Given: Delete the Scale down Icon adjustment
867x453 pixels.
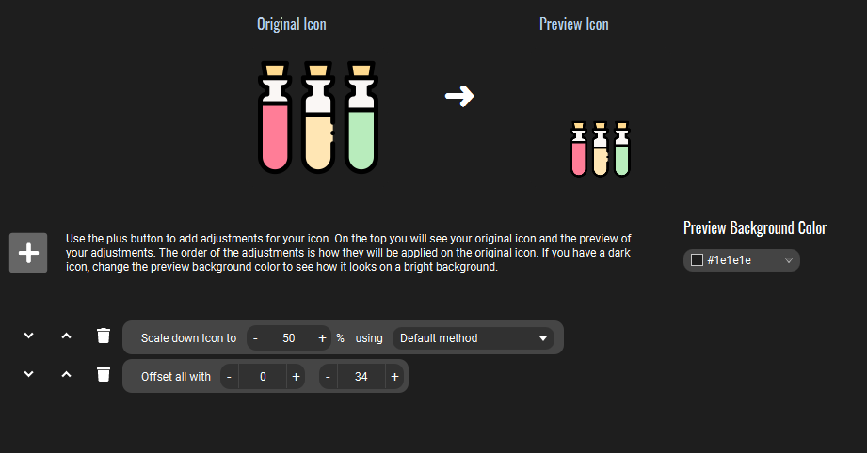Looking at the screenshot, I should coord(104,336).
